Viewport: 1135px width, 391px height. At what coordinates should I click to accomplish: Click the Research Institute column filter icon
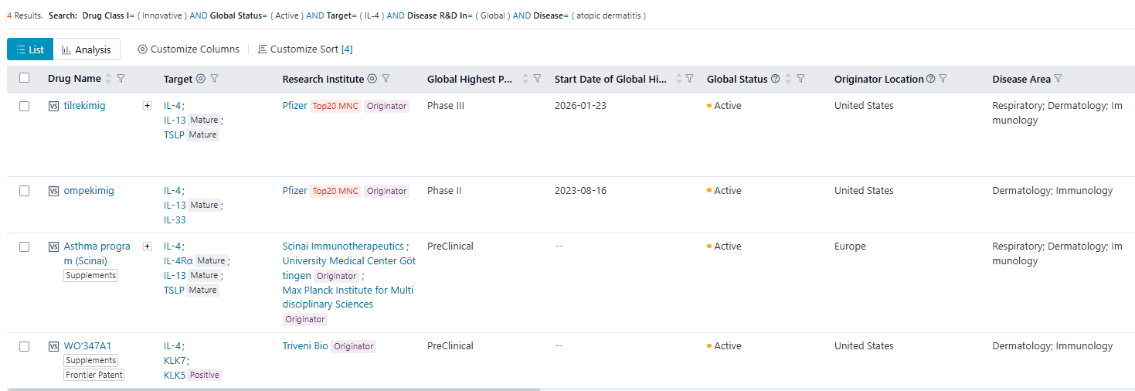[386, 79]
